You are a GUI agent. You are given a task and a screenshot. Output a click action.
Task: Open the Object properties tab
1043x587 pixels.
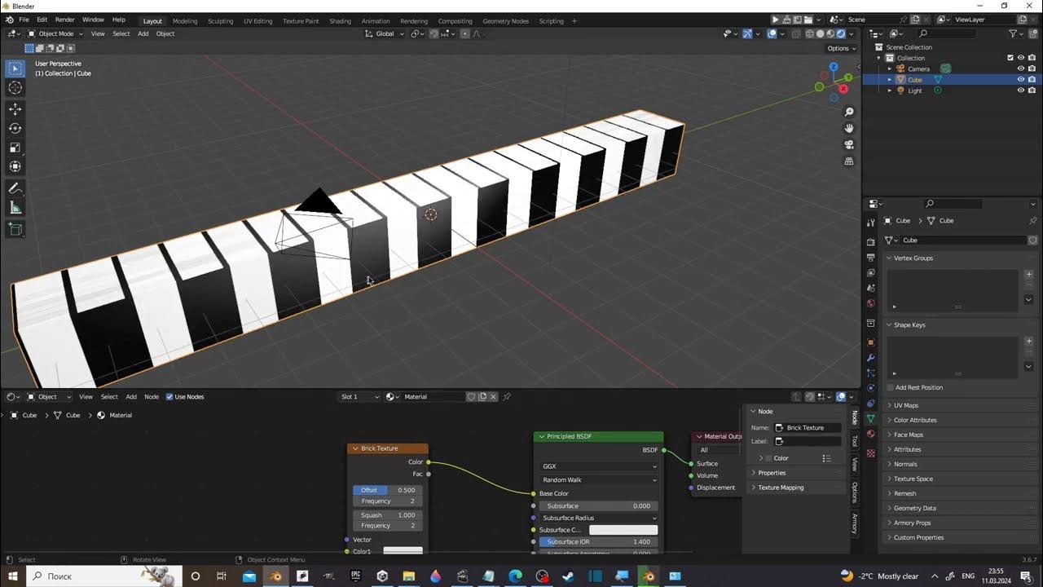870,342
